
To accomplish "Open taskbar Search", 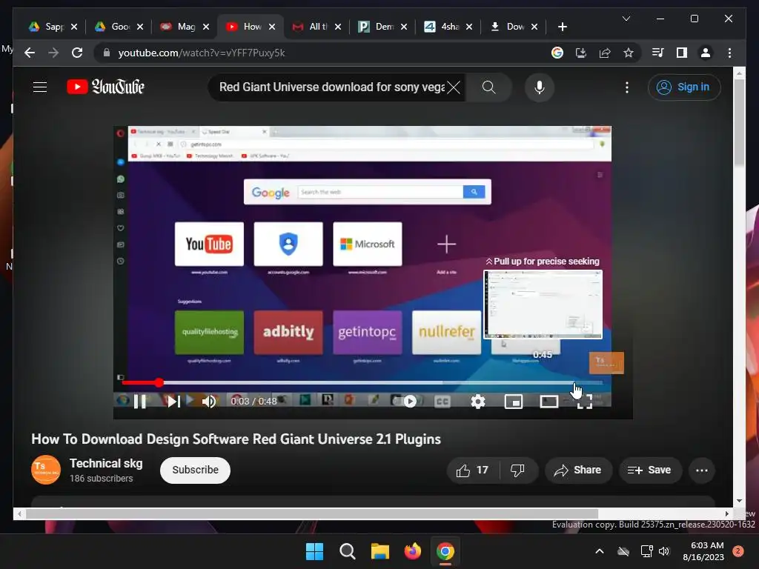I will click(347, 551).
